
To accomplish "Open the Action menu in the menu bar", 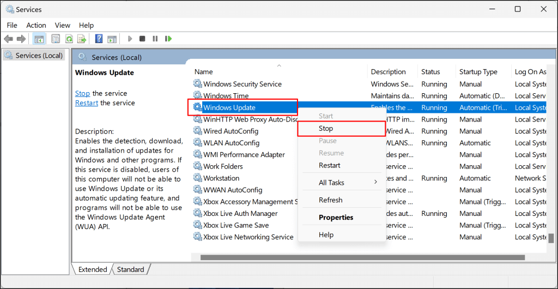I will tap(36, 25).
